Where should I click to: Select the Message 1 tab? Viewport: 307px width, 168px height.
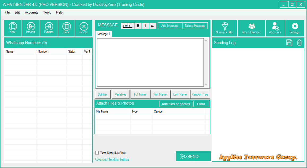tap(103, 34)
